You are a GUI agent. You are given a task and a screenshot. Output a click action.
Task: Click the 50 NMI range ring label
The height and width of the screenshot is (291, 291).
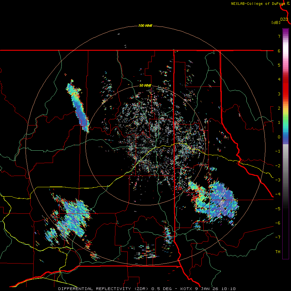point(145,86)
